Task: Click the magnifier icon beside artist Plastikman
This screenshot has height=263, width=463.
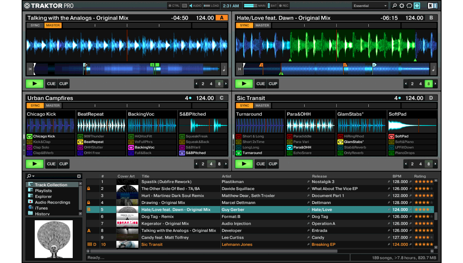Action: point(308,182)
